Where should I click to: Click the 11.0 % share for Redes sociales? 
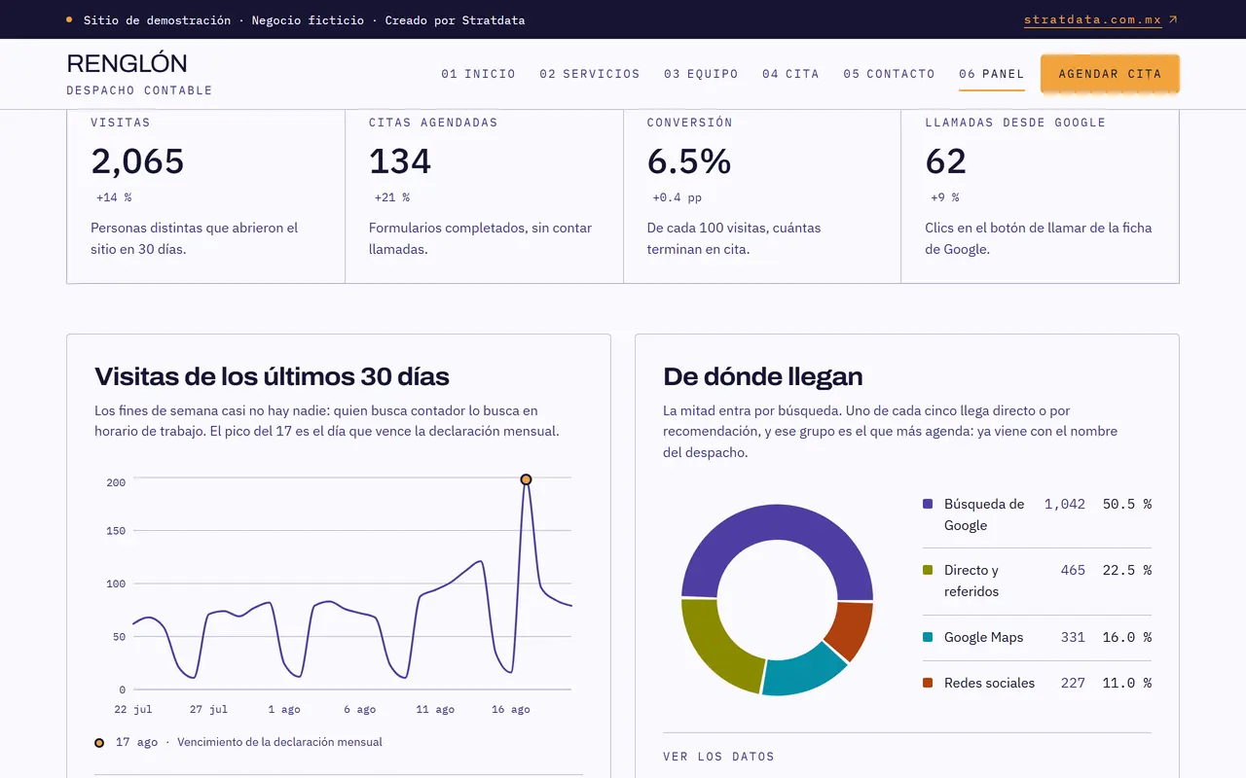pyautogui.click(x=1127, y=683)
